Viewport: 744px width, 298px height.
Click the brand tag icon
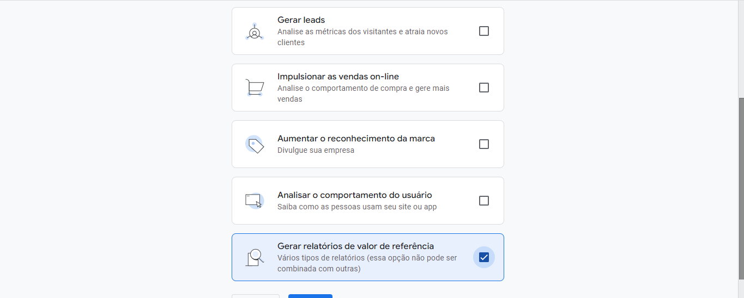click(255, 145)
